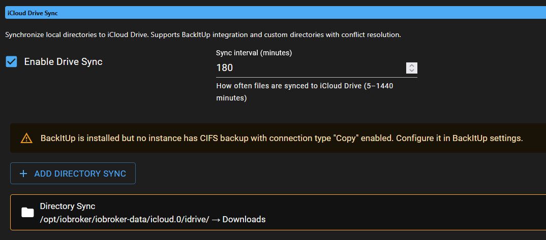Image resolution: width=546 pixels, height=240 pixels.
Task: Click the Directory Sync title text
Action: pos(68,206)
